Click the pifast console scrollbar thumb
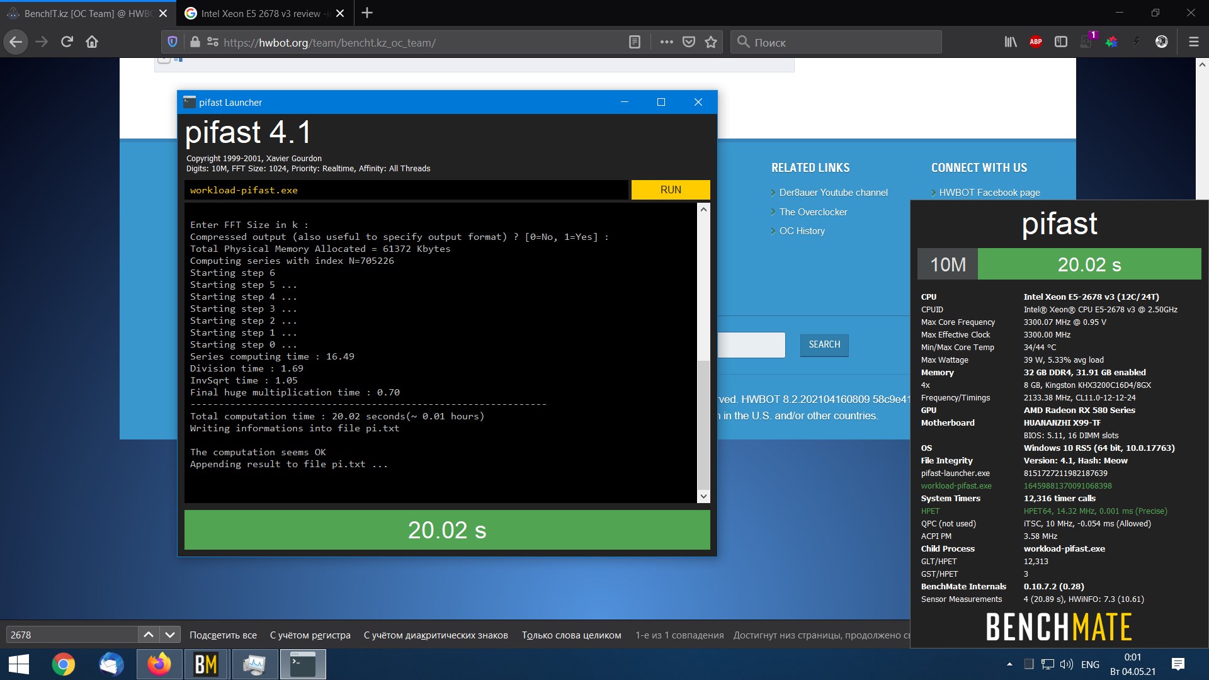The image size is (1209, 680). pos(703,425)
